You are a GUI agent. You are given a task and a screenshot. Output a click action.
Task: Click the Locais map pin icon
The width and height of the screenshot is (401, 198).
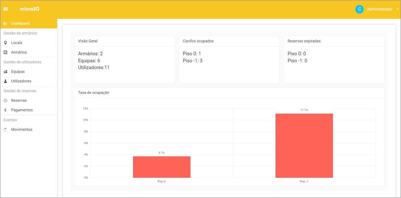pyautogui.click(x=6, y=43)
